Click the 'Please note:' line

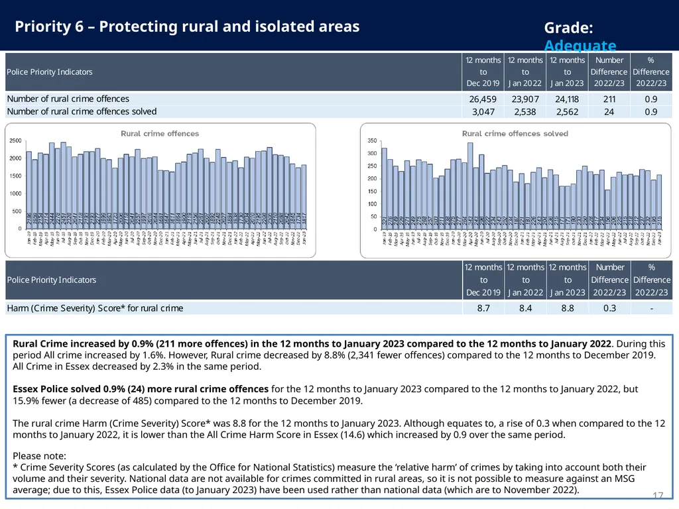coord(39,456)
